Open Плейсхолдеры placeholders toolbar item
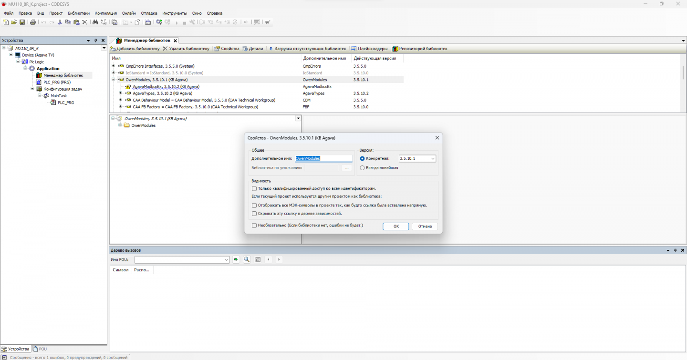687x360 pixels. (369, 49)
